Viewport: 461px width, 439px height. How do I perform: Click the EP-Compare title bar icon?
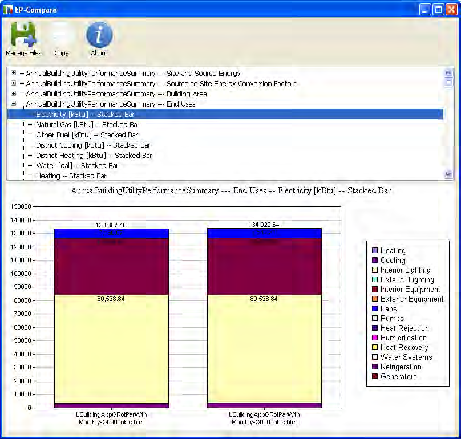7,9
